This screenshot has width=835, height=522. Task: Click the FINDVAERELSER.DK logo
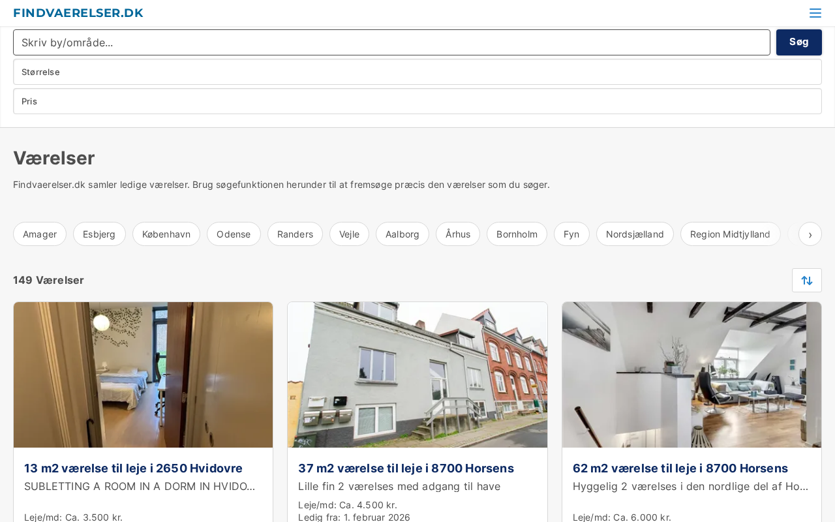click(x=78, y=13)
